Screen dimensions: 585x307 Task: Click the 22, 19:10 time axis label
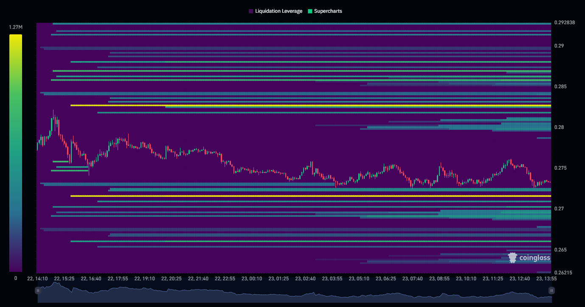tap(144, 279)
